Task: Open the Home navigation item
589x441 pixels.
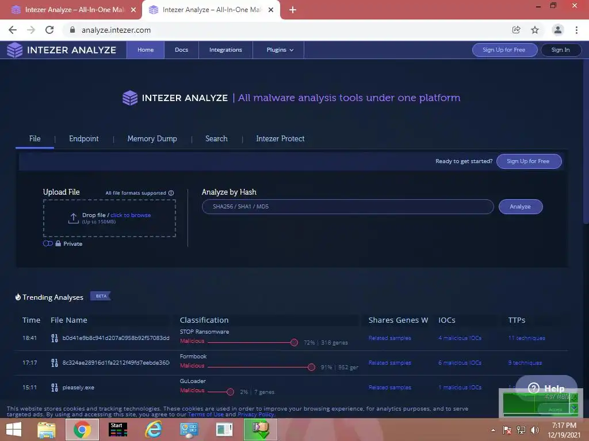Action: pos(146,50)
